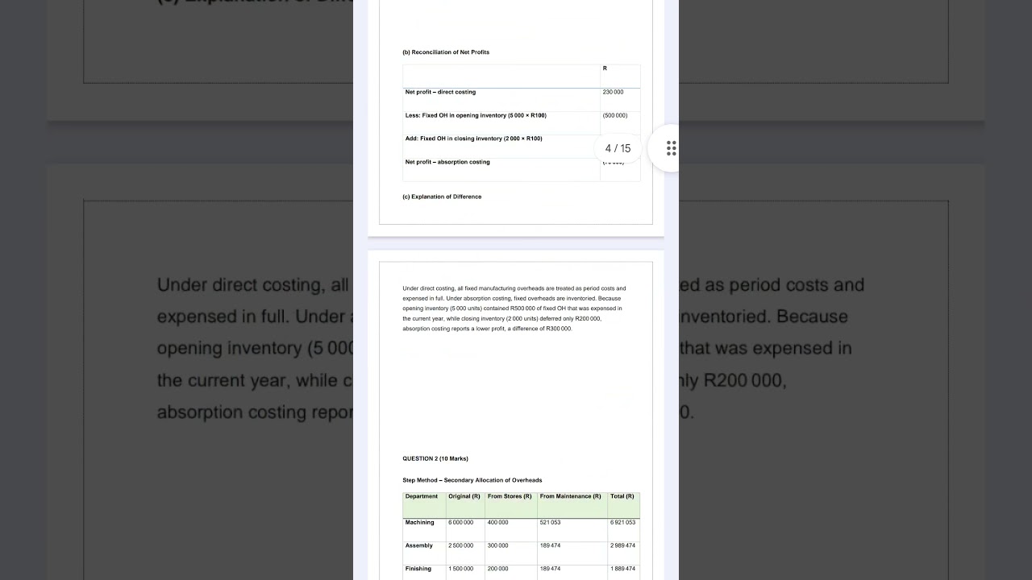1032x580 pixels.
Task: Click the 'From Stores (R)' column header
Action: (510, 496)
